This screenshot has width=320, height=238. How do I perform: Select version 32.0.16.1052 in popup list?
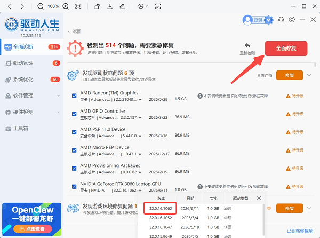tap(161, 218)
